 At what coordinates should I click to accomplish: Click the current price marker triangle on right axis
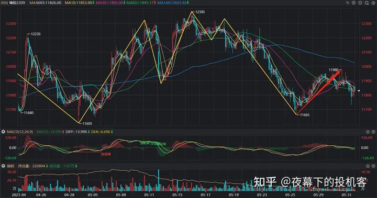click(359, 91)
